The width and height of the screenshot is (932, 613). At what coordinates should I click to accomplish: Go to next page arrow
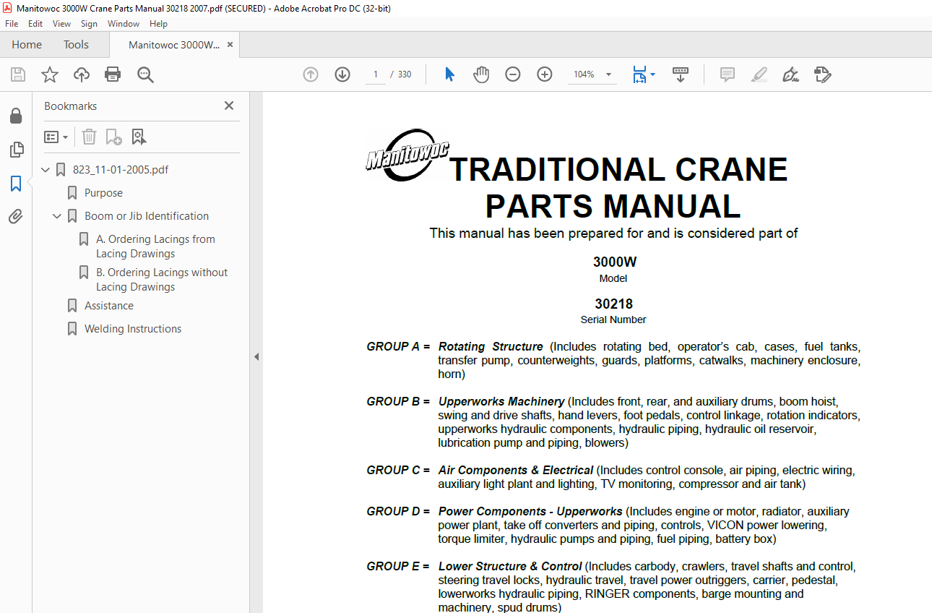[342, 74]
